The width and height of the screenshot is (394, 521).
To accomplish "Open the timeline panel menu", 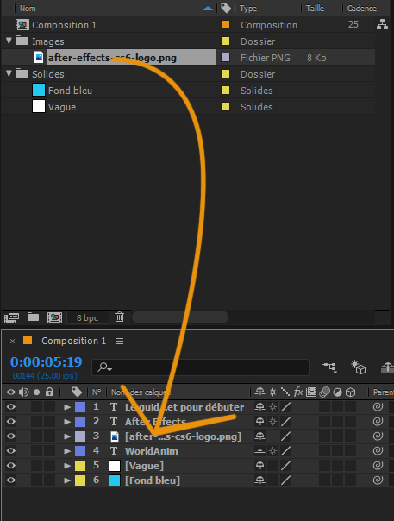I will pos(120,342).
